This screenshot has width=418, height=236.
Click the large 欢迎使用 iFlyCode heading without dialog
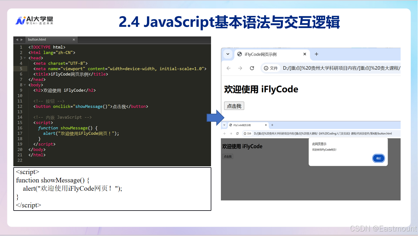pyautogui.click(x=261, y=89)
